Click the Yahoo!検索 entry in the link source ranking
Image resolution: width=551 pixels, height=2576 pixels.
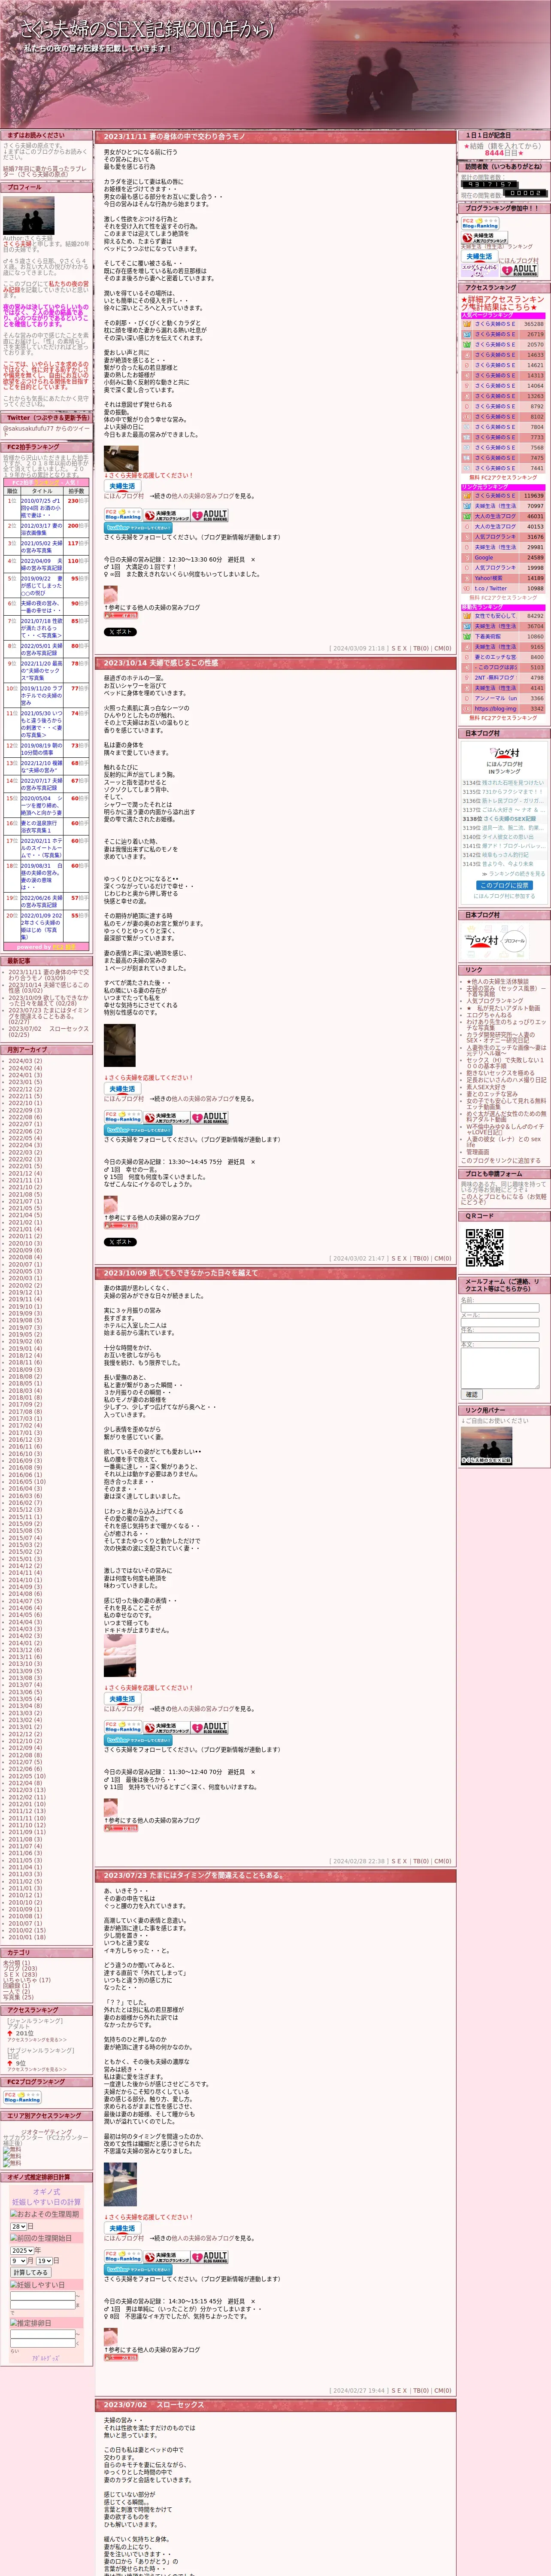coord(489,578)
